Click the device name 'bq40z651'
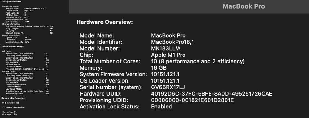Image resolution: width=309 pixels, height=118 pixels. [29, 10]
